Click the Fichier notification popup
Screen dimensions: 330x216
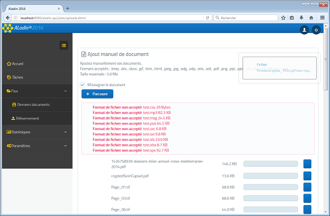pos(279,68)
